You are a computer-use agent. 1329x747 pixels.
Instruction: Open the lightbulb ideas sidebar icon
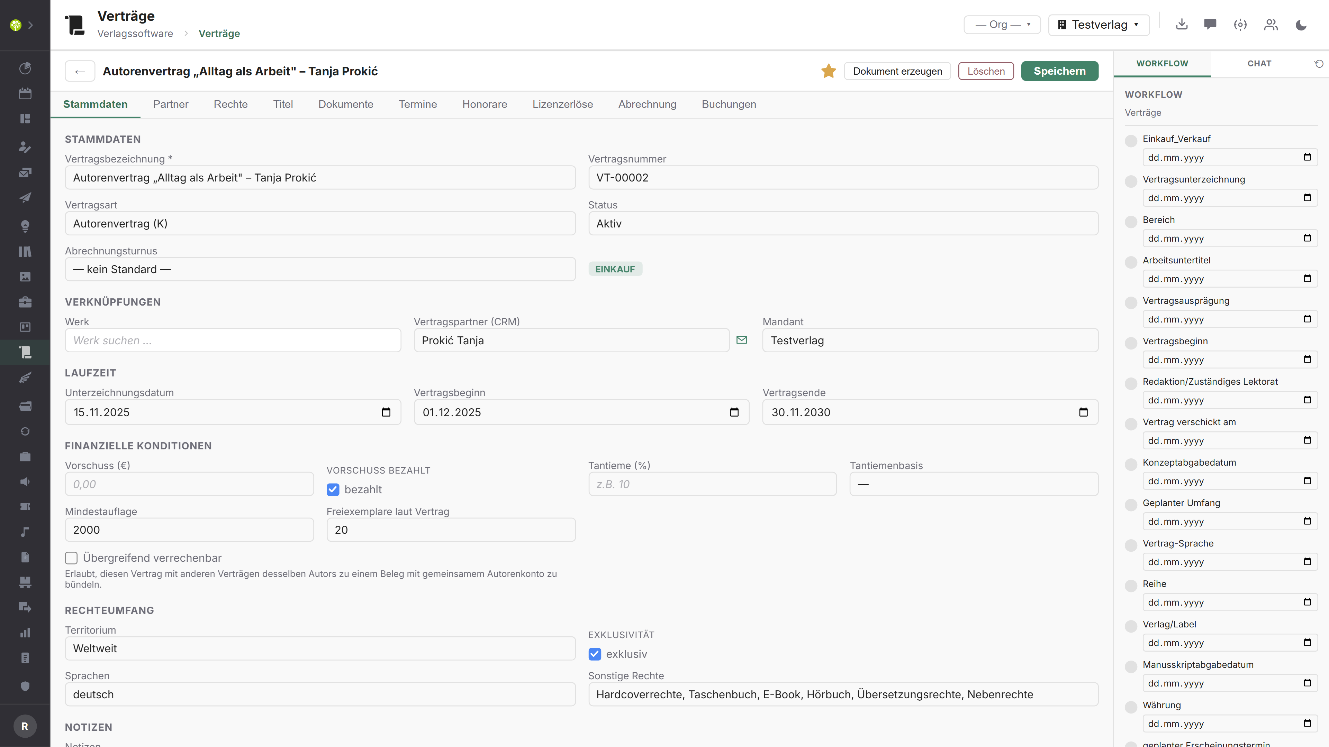(25, 226)
